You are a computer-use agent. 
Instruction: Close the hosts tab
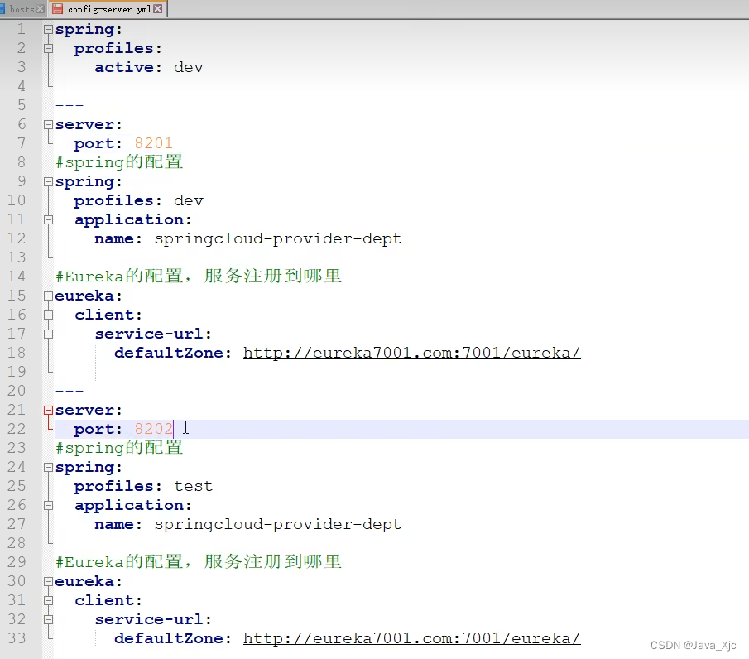[40, 9]
